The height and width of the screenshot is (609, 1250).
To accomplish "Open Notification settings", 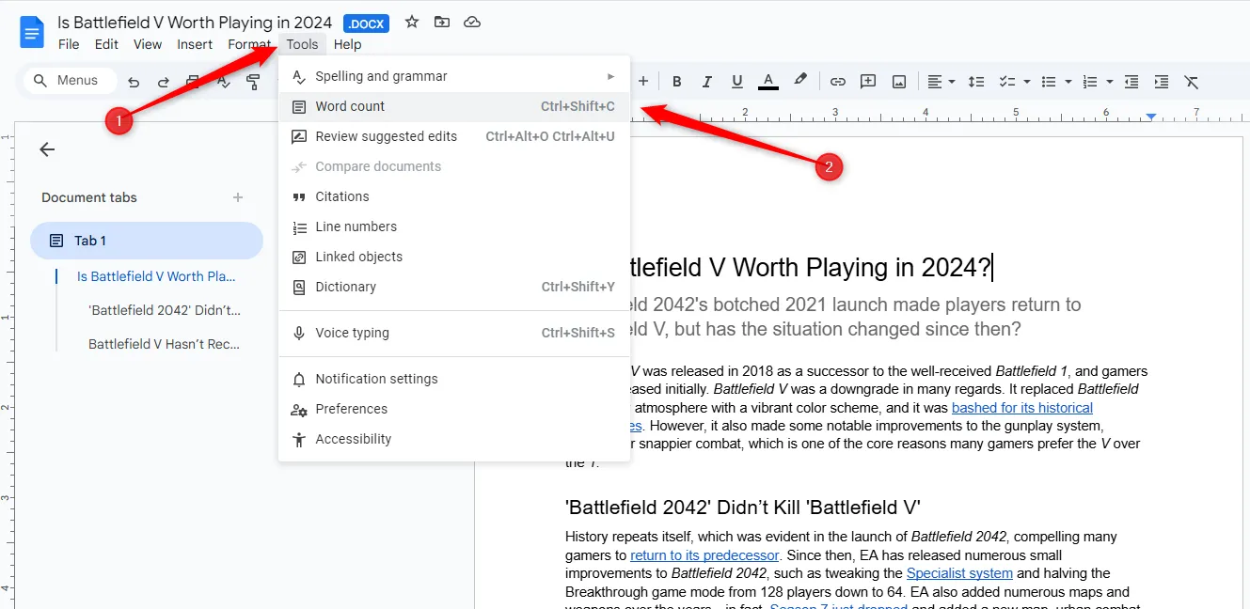I will click(454, 379).
